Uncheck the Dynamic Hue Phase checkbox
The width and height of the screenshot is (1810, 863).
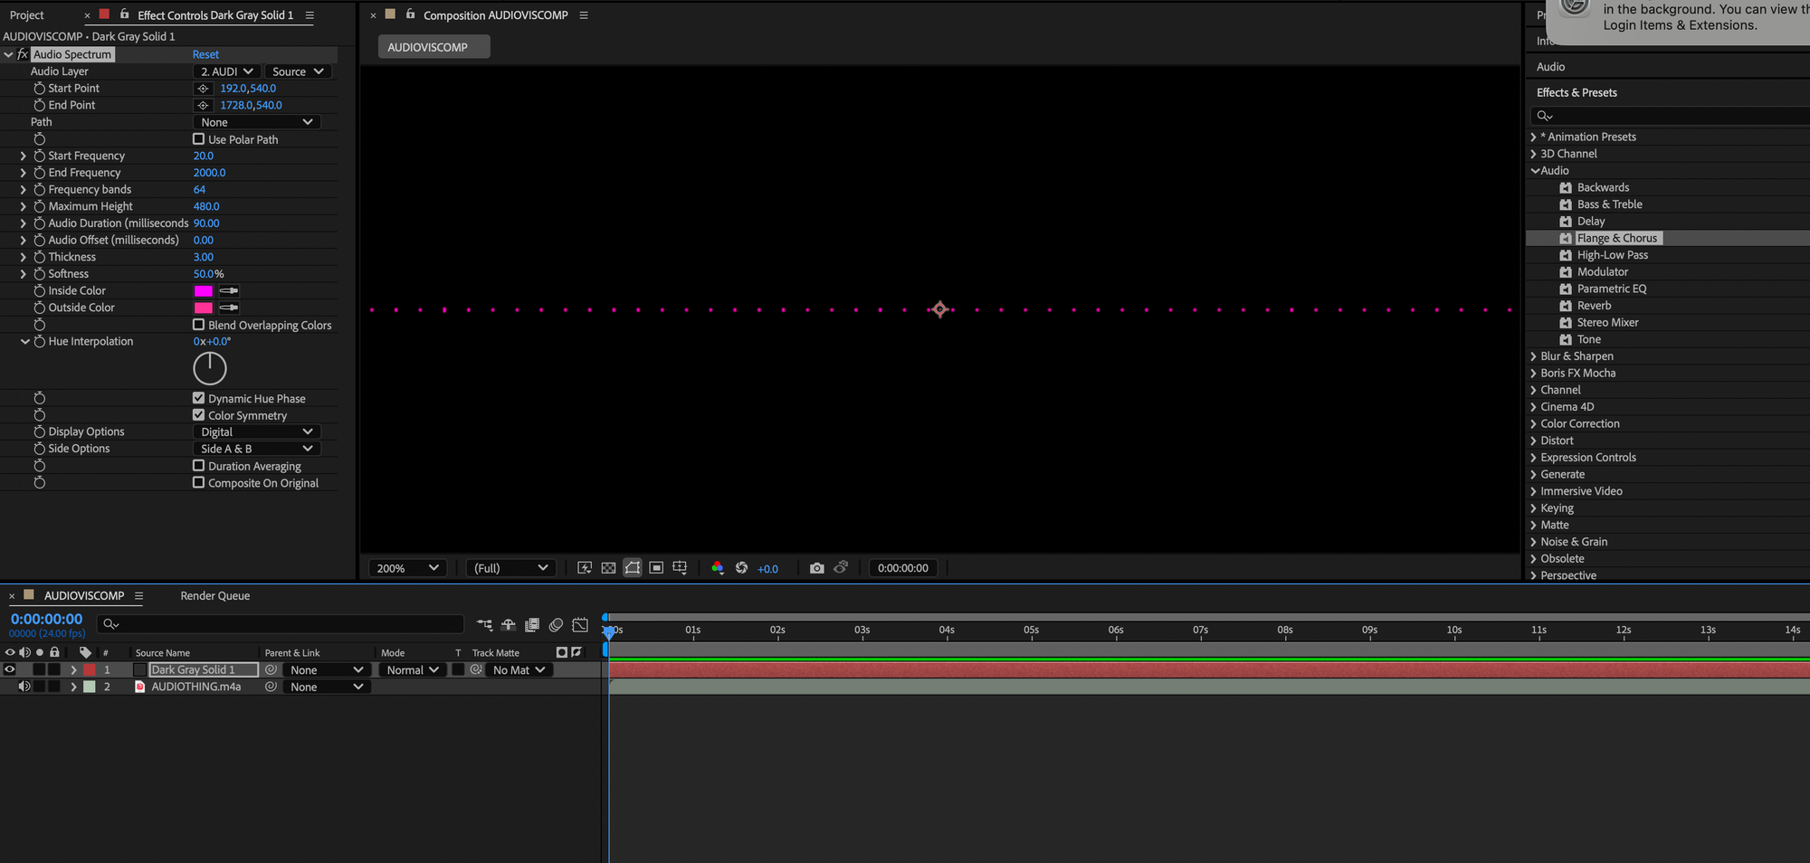click(x=199, y=399)
